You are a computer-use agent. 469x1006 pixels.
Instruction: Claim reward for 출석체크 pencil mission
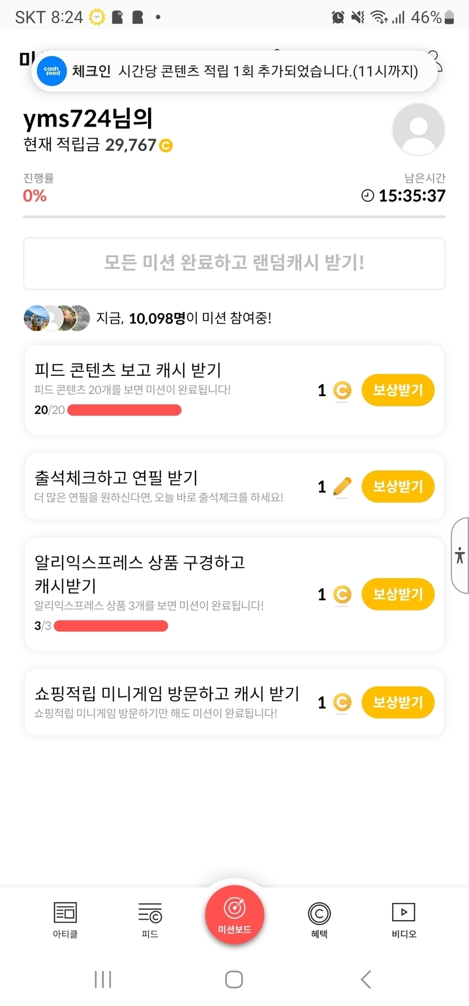coord(398,487)
